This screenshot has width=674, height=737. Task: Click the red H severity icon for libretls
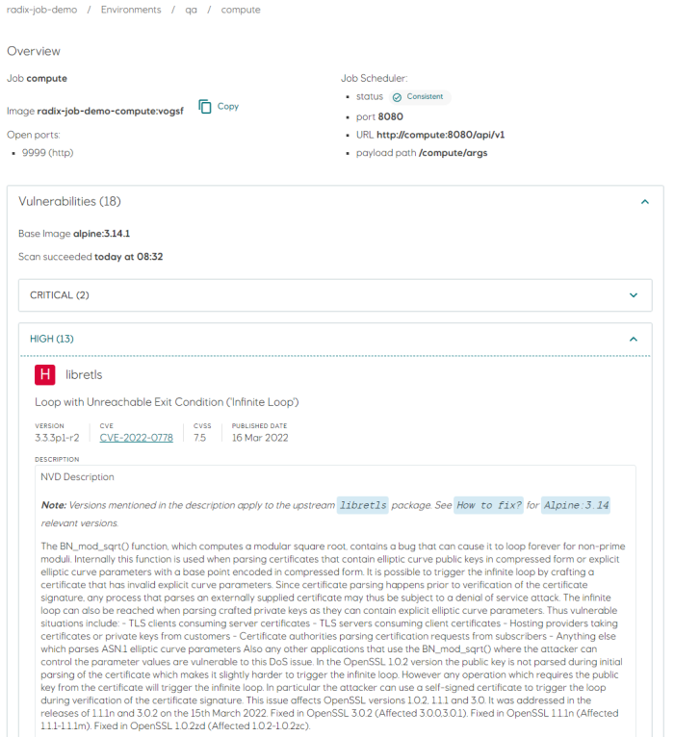pos(44,375)
